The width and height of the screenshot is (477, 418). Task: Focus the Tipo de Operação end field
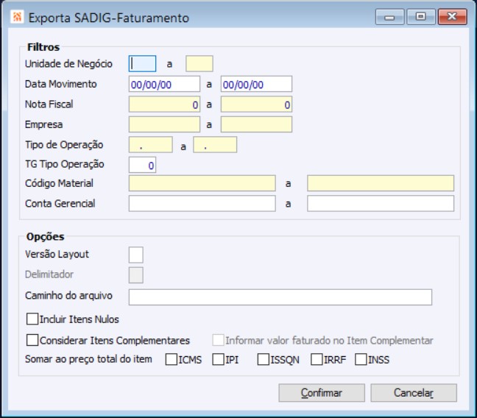(215, 145)
